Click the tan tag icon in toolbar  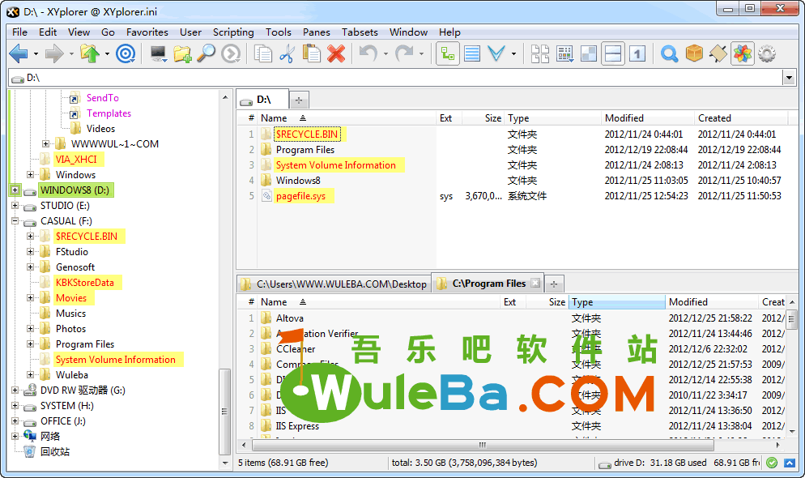pyautogui.click(x=718, y=53)
